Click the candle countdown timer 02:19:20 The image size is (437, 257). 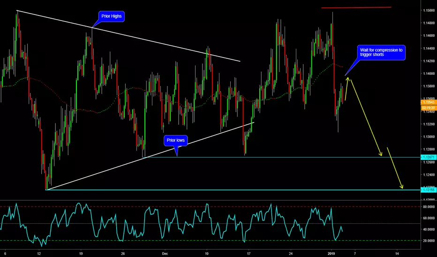point(429,108)
